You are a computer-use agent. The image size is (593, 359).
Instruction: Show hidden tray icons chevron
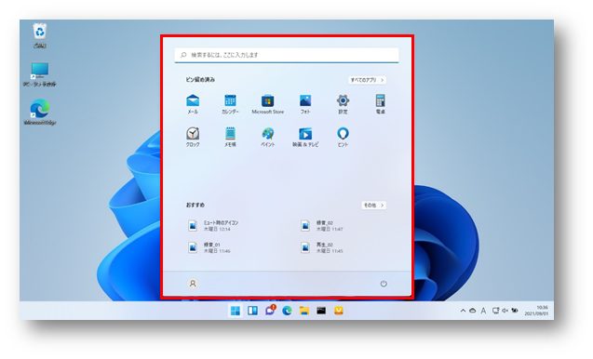[463, 311]
